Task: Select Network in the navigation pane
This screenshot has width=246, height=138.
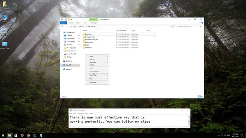Action: coord(68,69)
